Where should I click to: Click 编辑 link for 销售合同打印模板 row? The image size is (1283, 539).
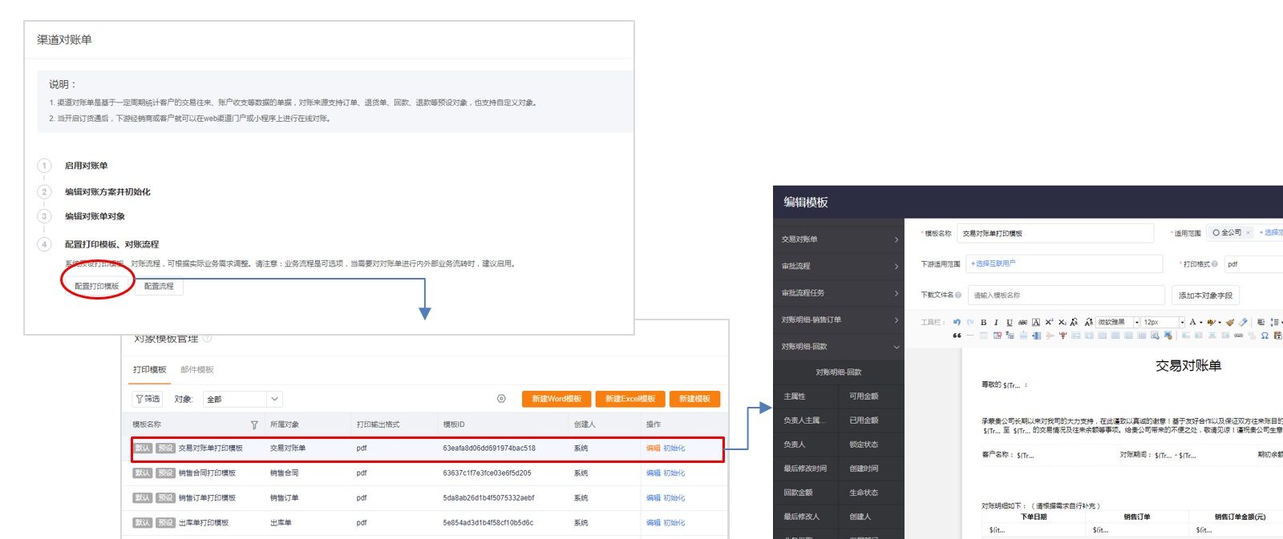point(653,473)
